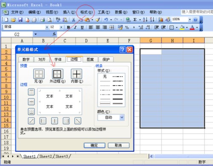
Task: Click the Sort Descending icon
Action: pos(152,20)
